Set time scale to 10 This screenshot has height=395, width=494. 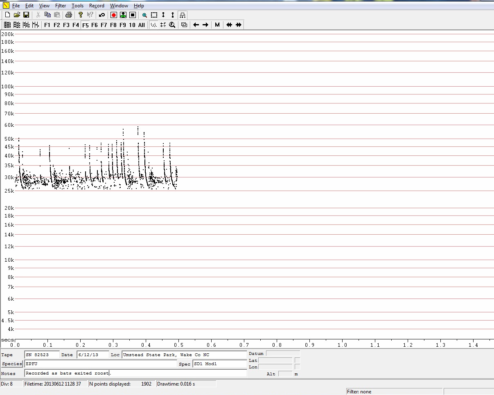pos(132,25)
